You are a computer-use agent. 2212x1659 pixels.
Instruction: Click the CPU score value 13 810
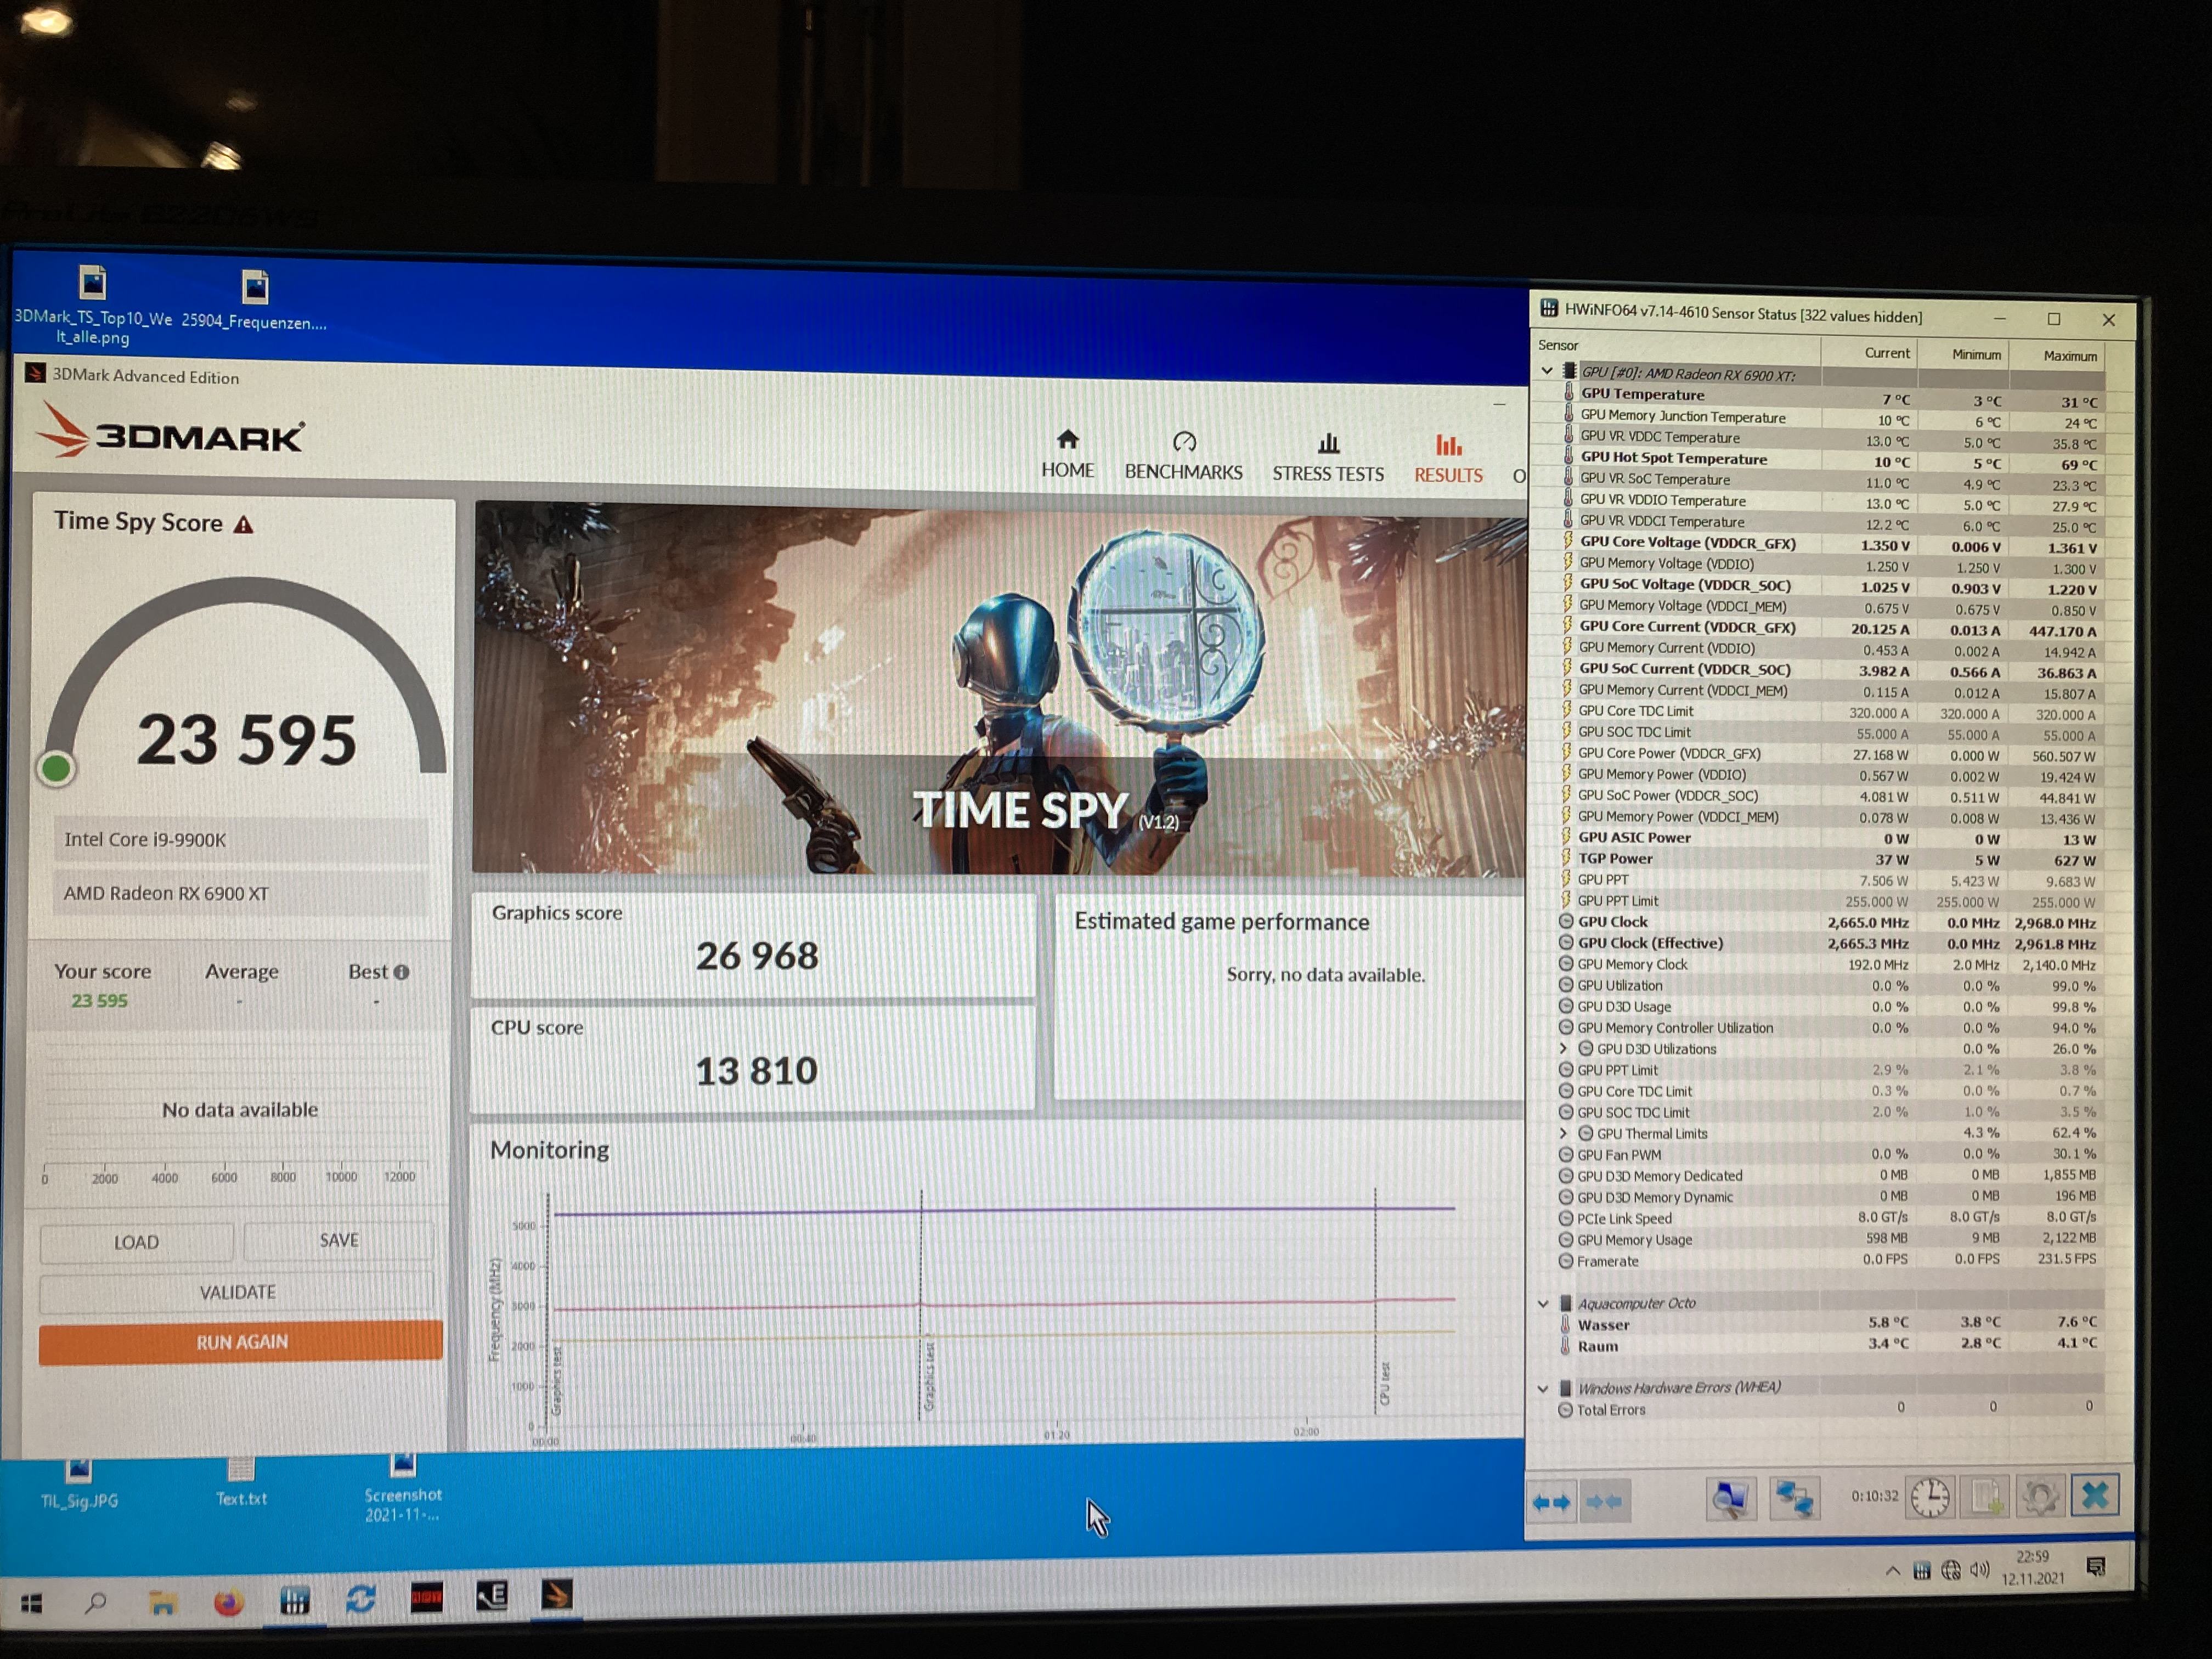pyautogui.click(x=756, y=1071)
